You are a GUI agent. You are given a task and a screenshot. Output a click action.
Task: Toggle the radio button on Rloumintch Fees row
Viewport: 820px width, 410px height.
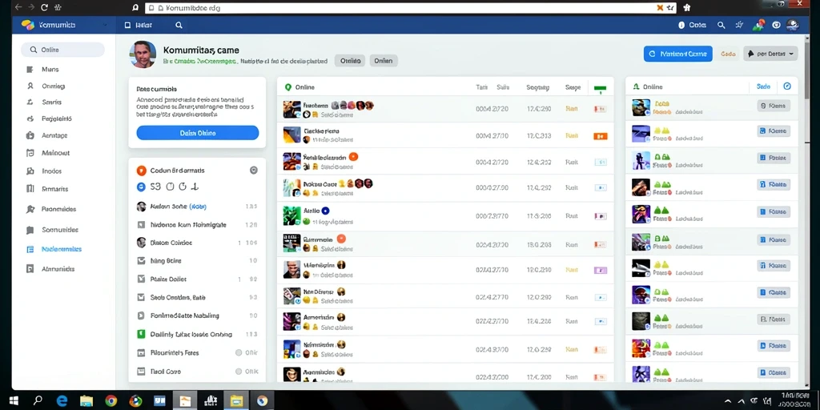coord(239,353)
